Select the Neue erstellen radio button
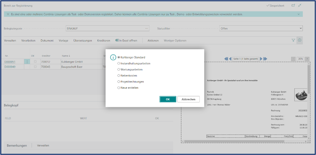316x155 pixels. point(119,88)
